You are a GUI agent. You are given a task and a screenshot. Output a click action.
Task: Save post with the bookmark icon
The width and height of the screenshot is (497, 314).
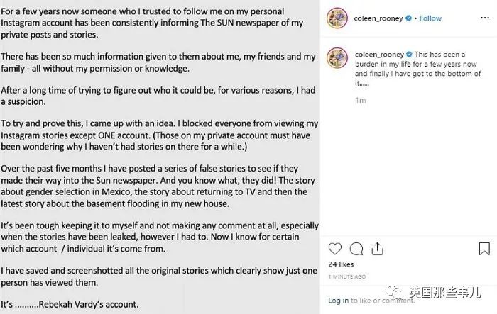[x=483, y=249]
